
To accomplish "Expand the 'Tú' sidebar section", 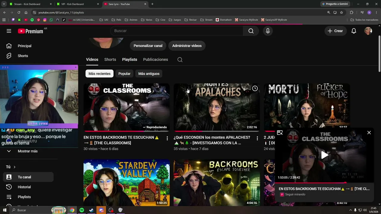I will point(11,167).
